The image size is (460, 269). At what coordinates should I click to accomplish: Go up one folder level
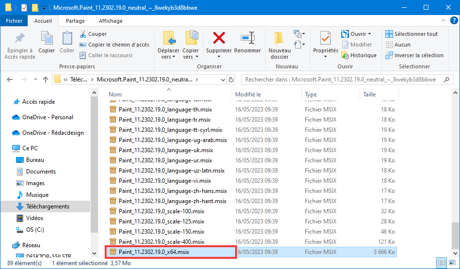tap(46, 79)
